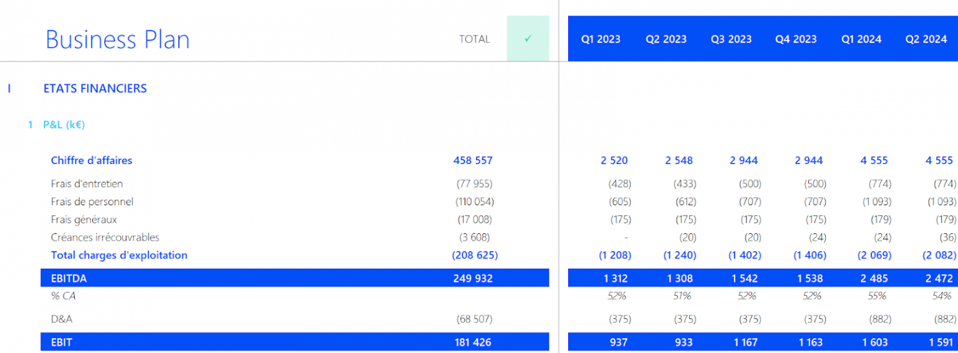Click the ETATS FINANCIERS section heading
Screen dimensions: 958x353
(x=95, y=89)
